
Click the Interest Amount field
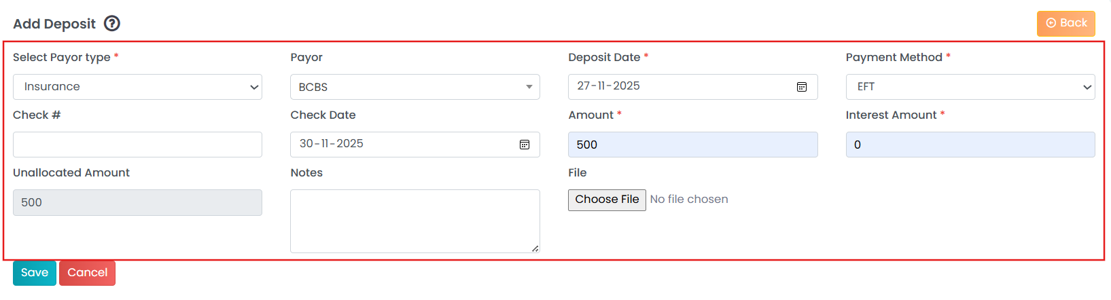coord(970,145)
